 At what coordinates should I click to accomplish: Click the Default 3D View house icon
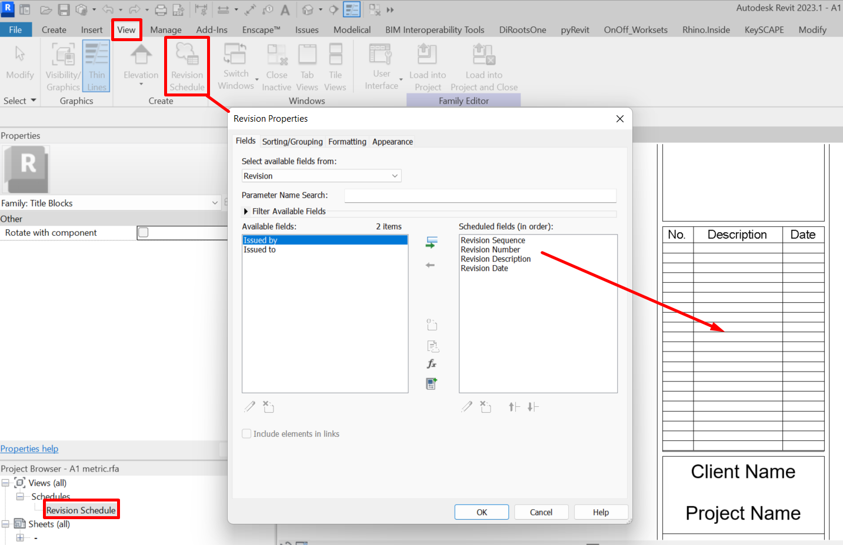(308, 10)
